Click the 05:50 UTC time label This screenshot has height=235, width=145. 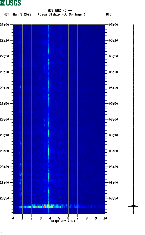click(113, 104)
